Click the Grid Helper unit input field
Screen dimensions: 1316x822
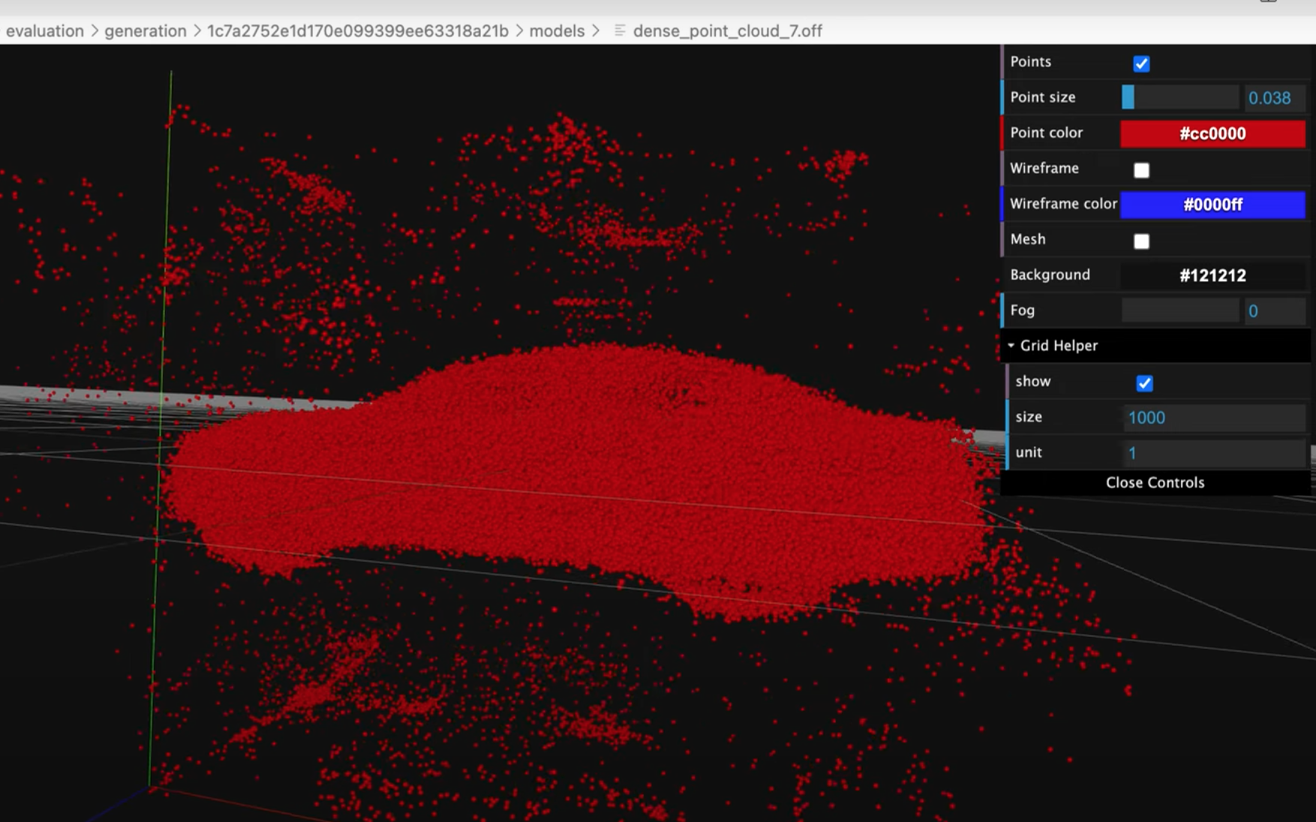(x=1214, y=453)
